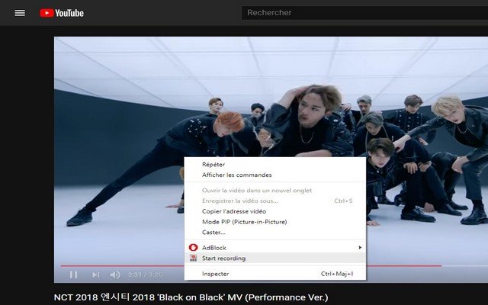Image resolution: width=488 pixels, height=305 pixels.
Task: Open the YouTube hamburger guide menu
Action: pos(20,13)
